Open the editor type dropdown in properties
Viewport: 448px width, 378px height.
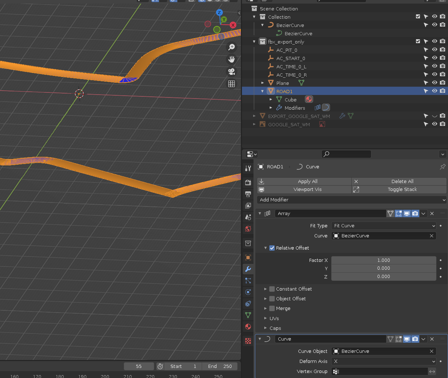[x=252, y=154]
